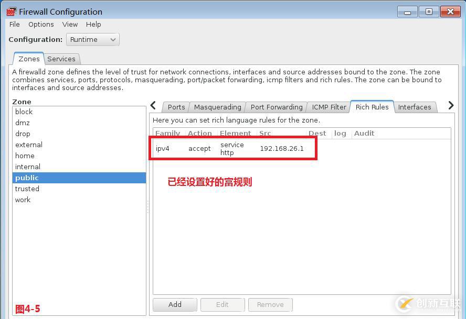Select the ipv4 family cell in the rule row
Viewport: 466px width, 319px height.
[x=163, y=148]
